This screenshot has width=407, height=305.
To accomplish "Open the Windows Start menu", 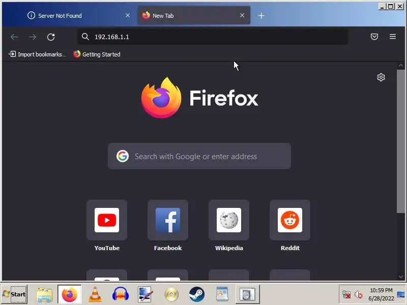I will coord(14,294).
